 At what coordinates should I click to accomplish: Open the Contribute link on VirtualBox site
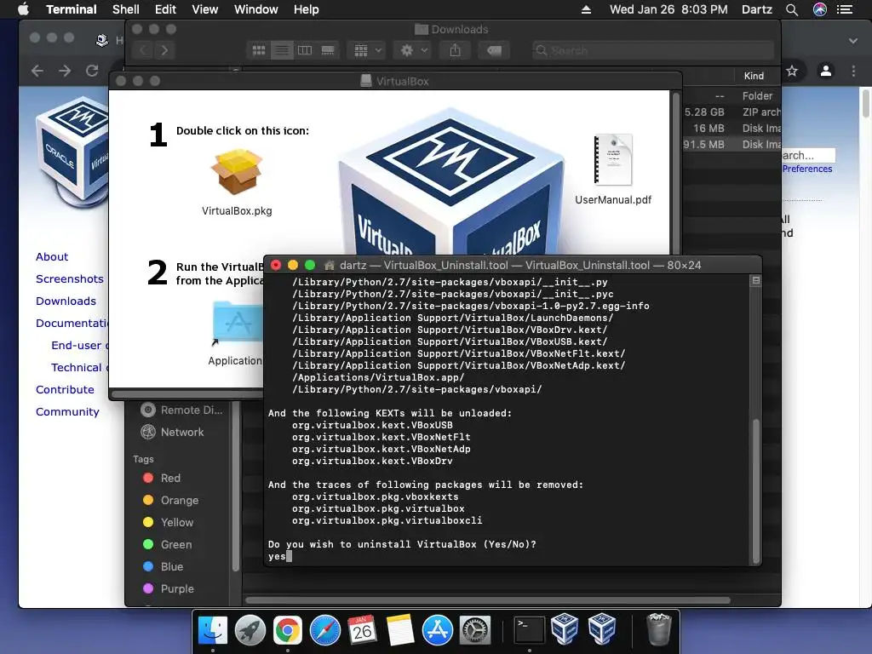[65, 390]
